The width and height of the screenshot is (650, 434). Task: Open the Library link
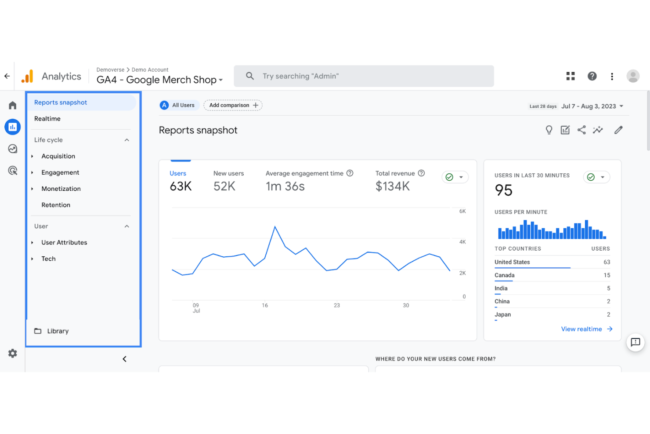(x=58, y=331)
